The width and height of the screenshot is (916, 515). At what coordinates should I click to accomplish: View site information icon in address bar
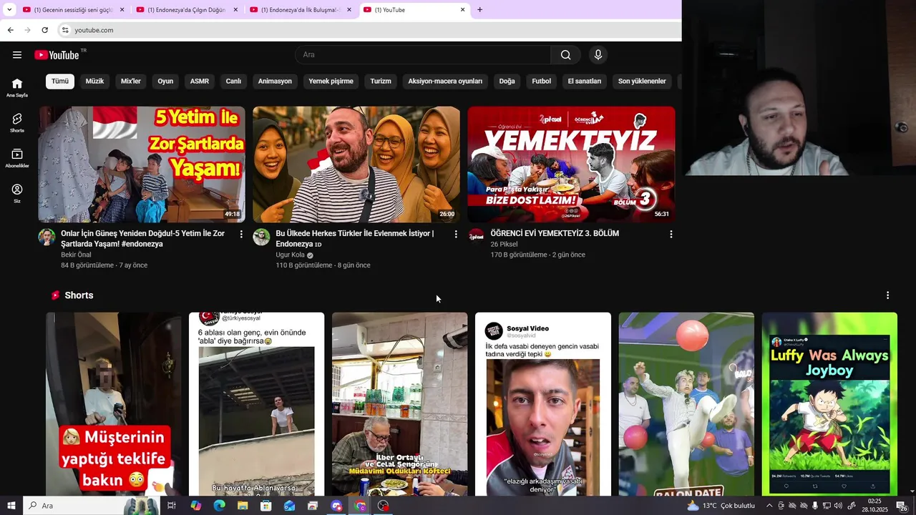(x=64, y=30)
